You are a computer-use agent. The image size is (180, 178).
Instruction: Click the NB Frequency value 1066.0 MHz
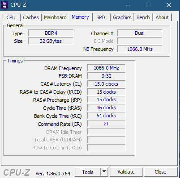coord(140,49)
